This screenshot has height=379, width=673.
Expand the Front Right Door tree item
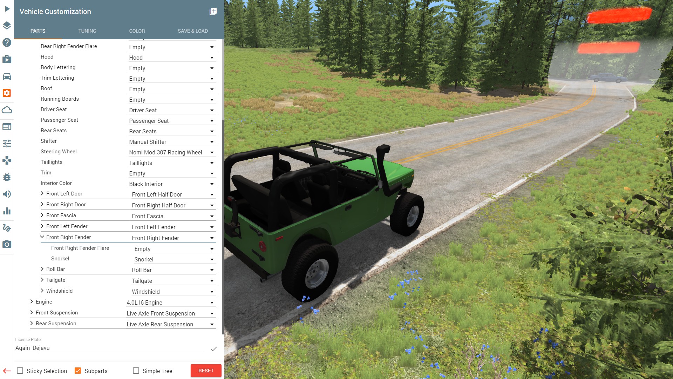click(x=42, y=205)
